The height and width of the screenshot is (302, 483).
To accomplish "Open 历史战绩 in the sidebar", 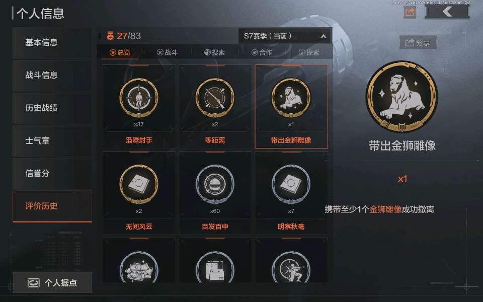I will 52,108.
